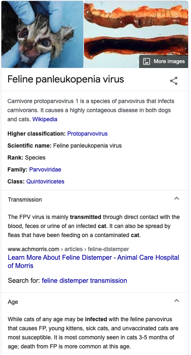Click the Transmission answer snippet text
This screenshot has height=355, width=191.
[x=94, y=226]
